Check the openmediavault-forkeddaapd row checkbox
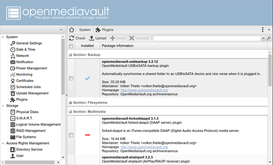The height and width of the screenshot is (165, 273). (x=71, y=135)
